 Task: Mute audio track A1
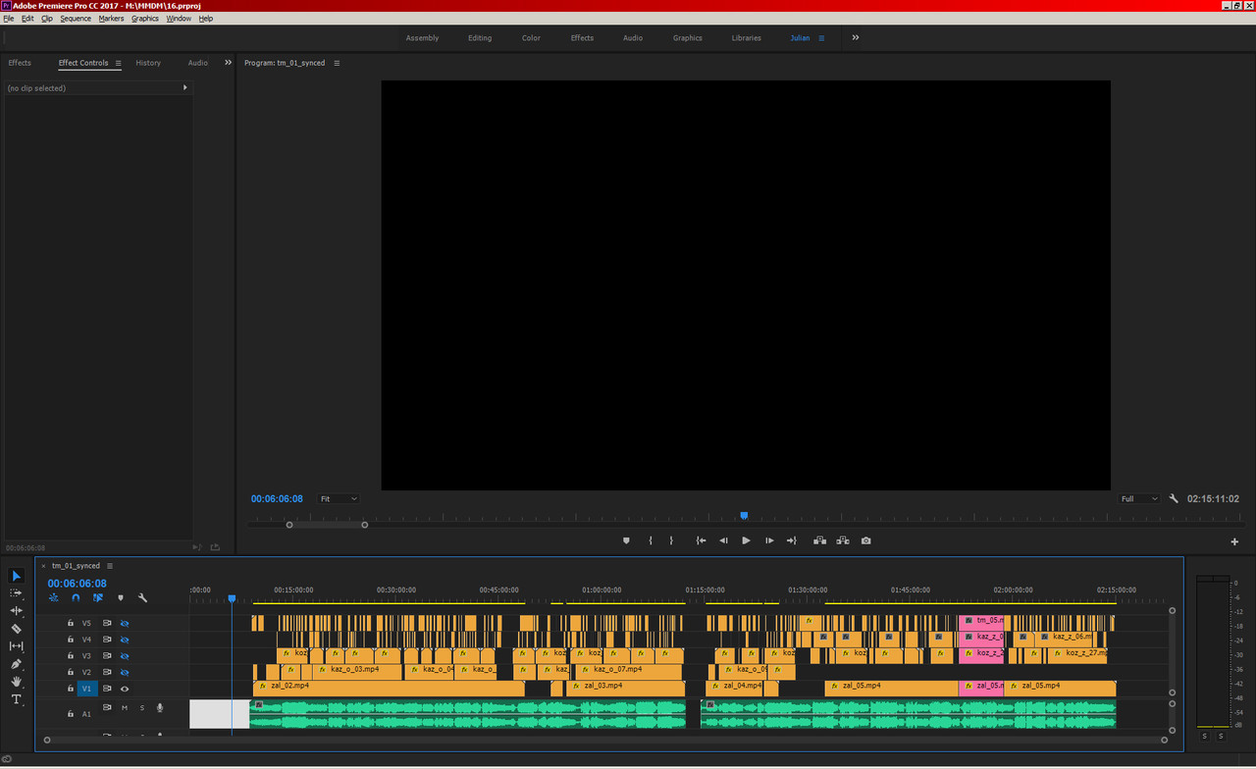click(125, 707)
